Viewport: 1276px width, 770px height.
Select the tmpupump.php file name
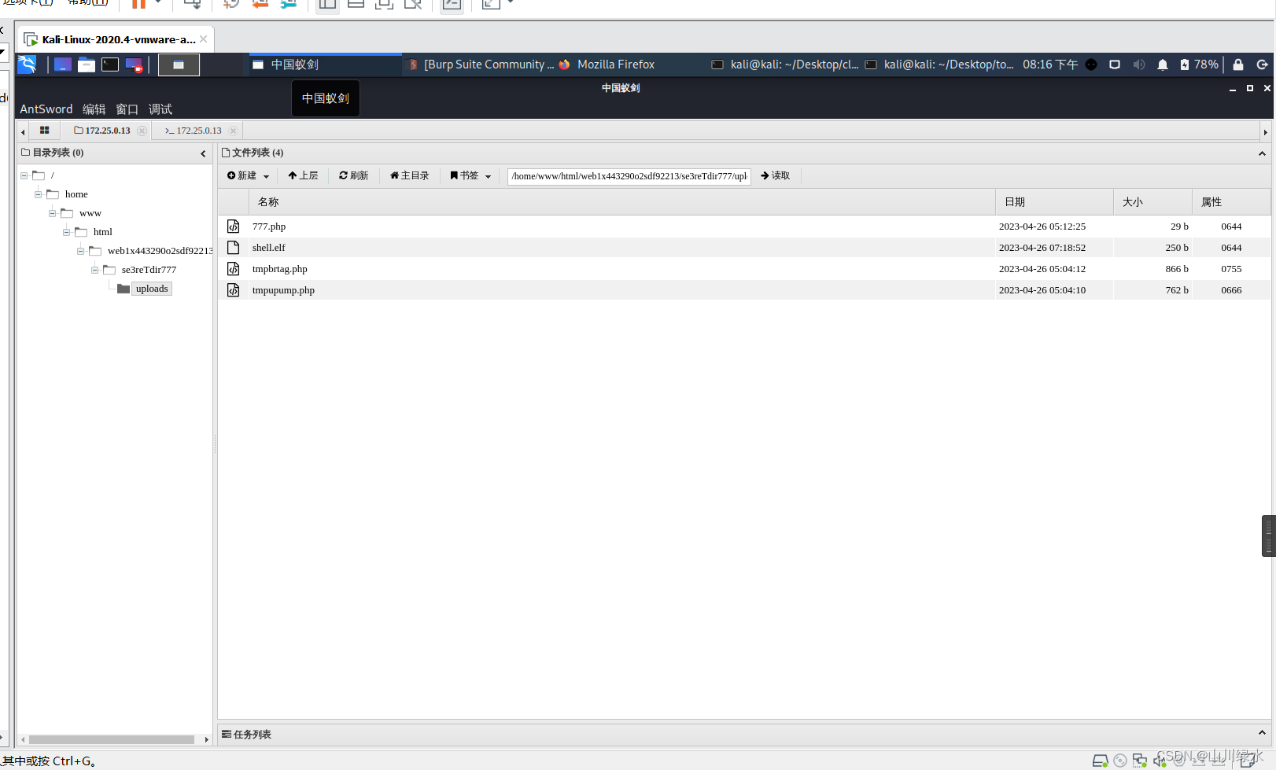[283, 290]
